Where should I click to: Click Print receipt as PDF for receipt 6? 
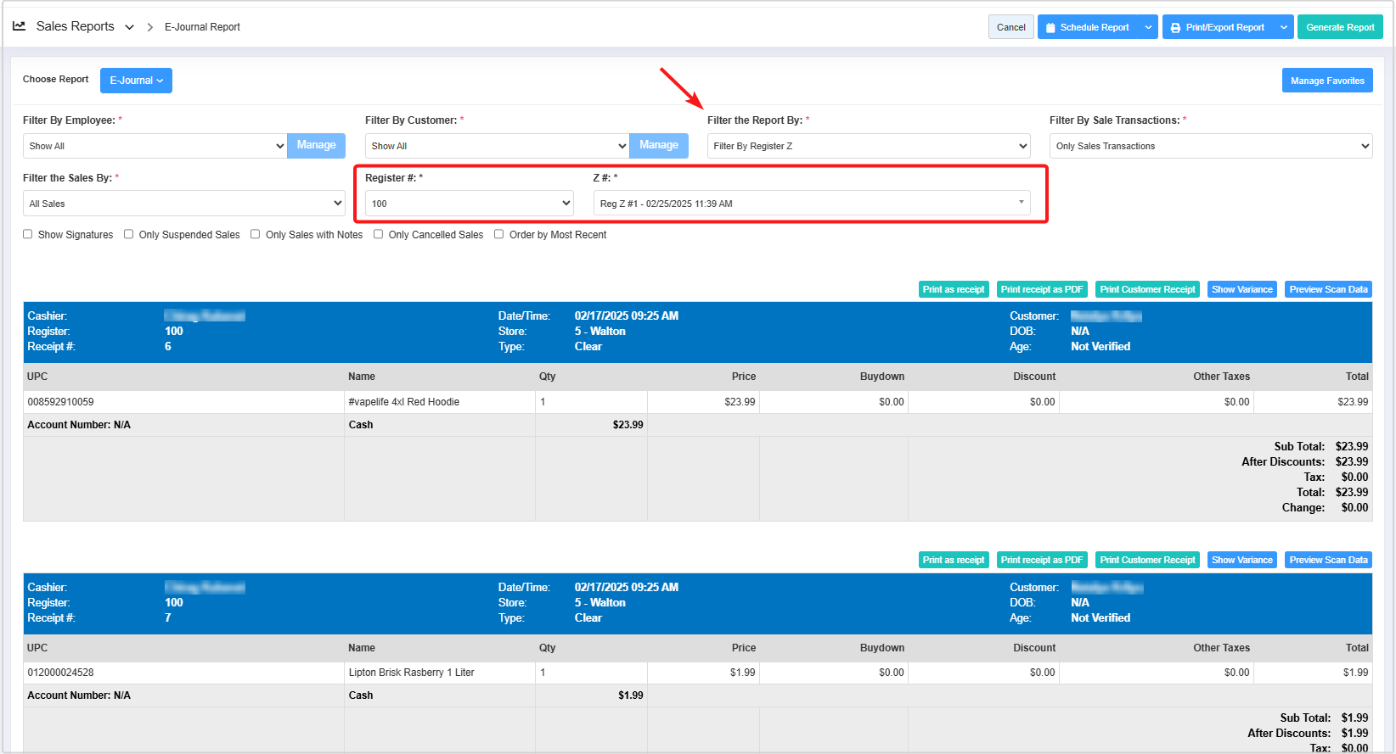tap(1041, 289)
